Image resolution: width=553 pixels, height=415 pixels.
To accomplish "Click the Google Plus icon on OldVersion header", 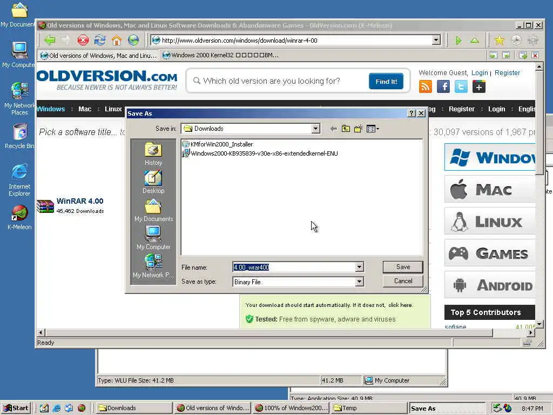I will 479,87.
